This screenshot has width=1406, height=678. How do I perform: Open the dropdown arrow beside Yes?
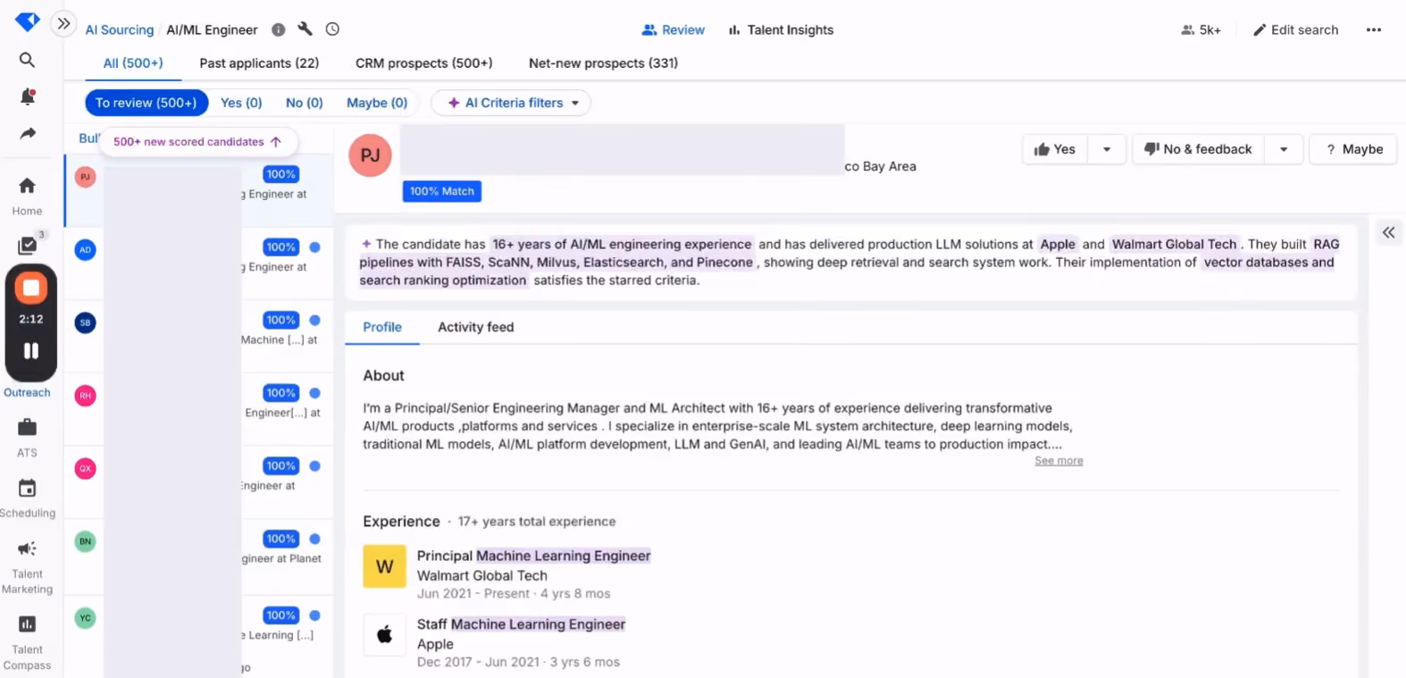1107,149
